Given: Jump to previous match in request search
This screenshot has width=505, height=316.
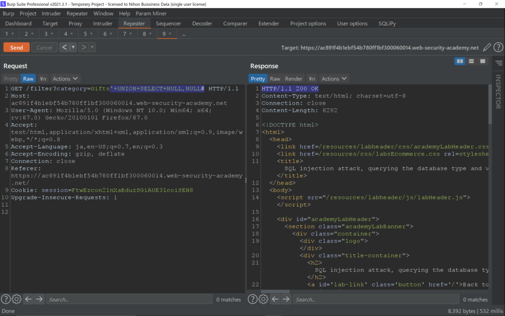Looking at the screenshot, I should click(28, 299).
